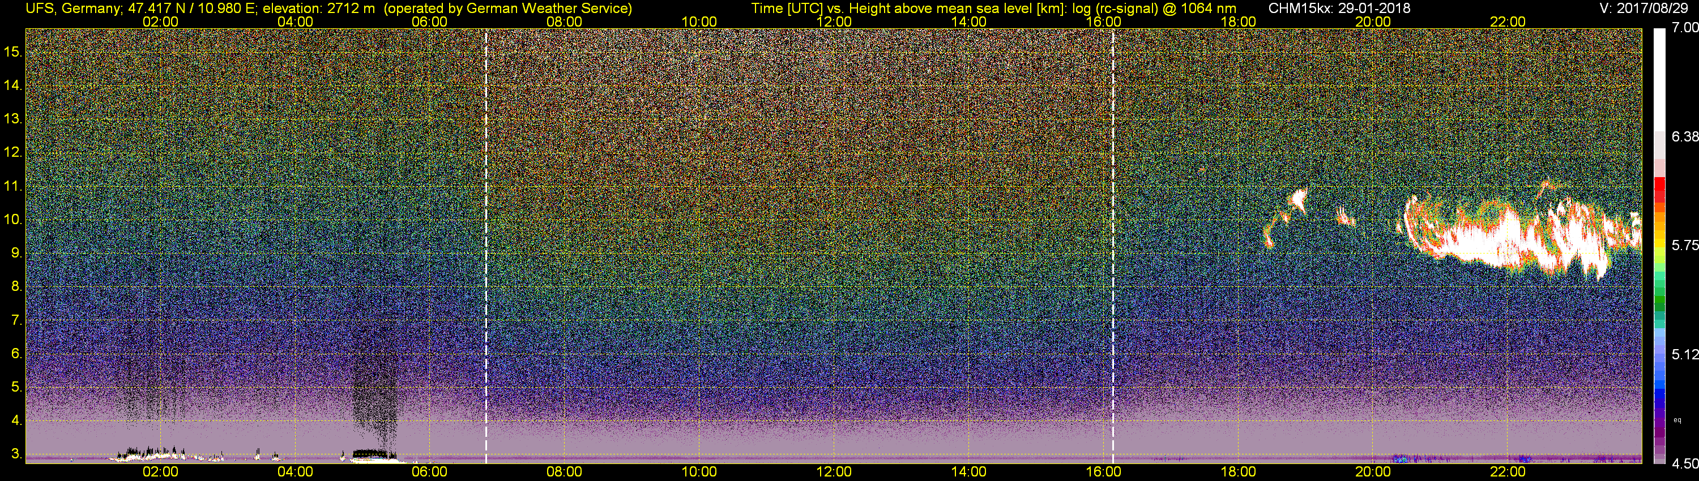1699x481 pixels.
Task: Click the 08:00 label on top time axis
Action: point(565,22)
